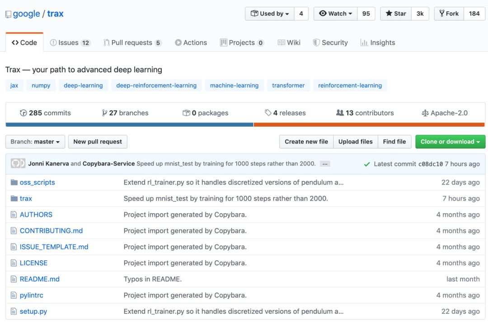Expand the Branch: master selector

click(35, 142)
